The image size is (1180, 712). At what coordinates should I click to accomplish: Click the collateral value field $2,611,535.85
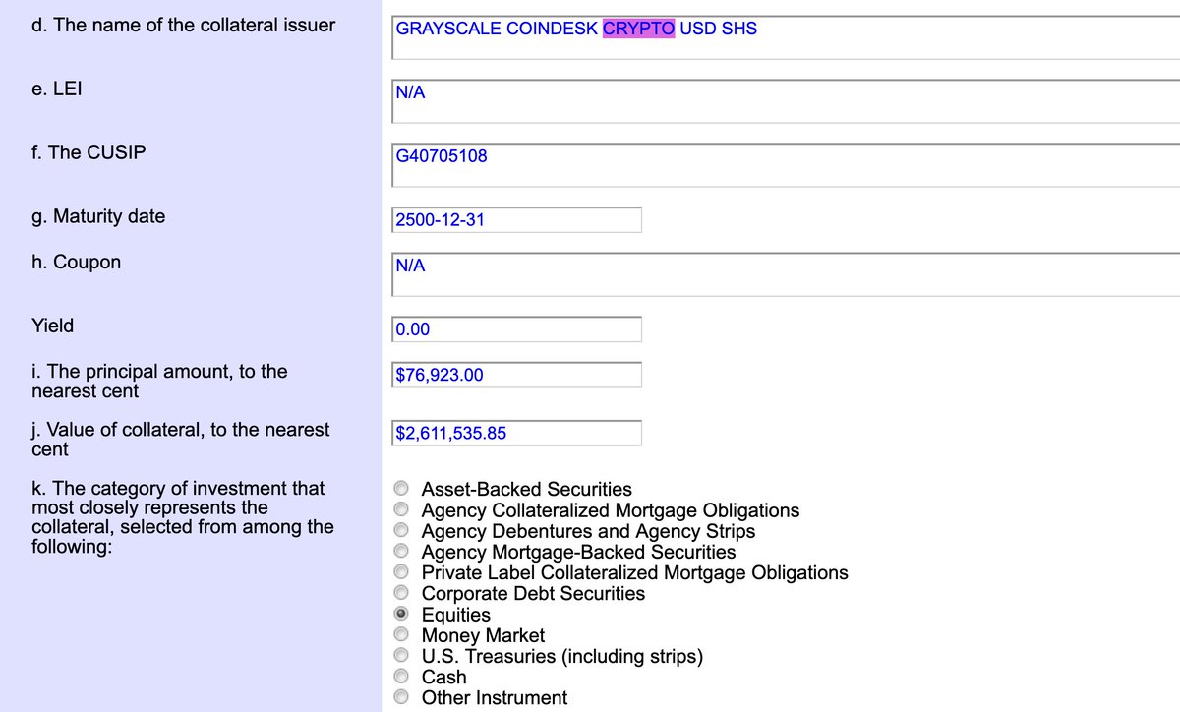tap(516, 433)
